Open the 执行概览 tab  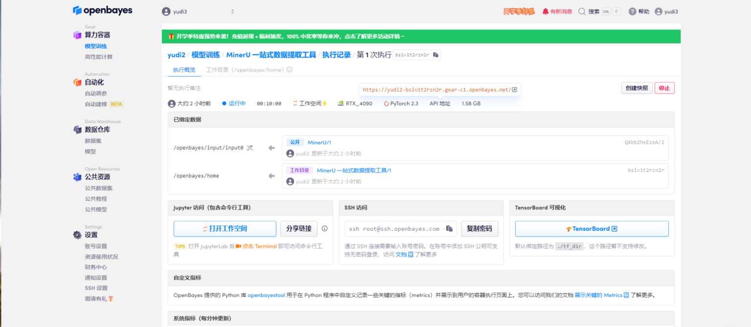(x=184, y=70)
